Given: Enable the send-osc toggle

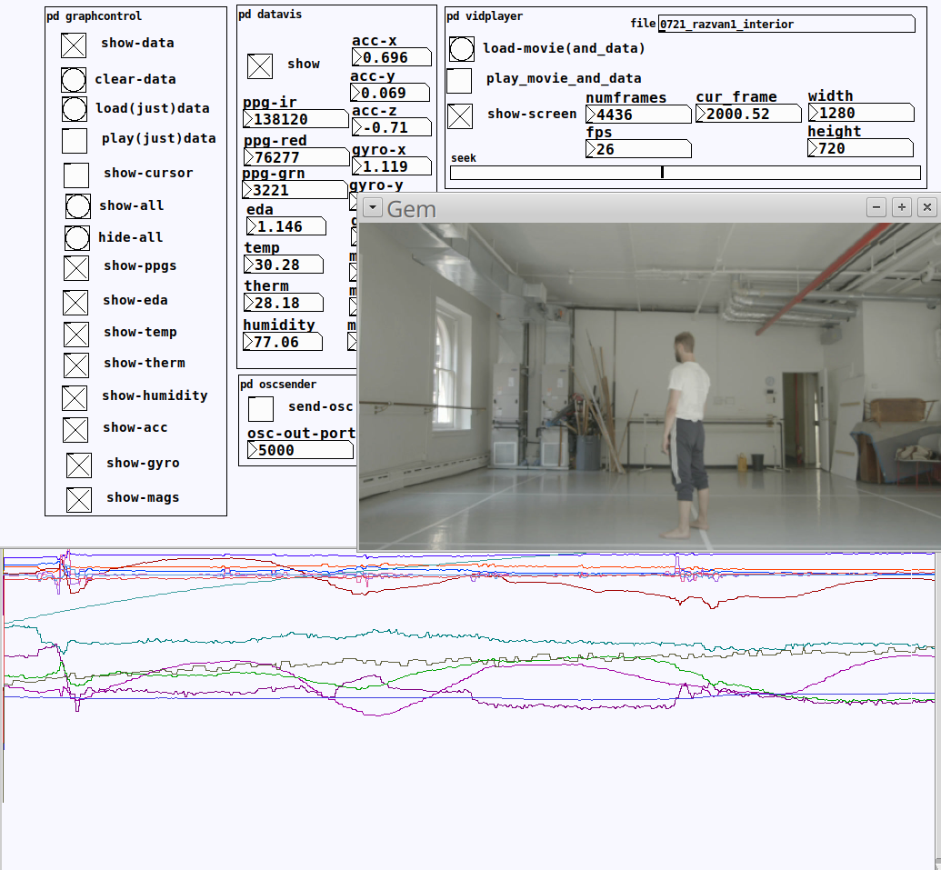Looking at the screenshot, I should click(x=261, y=408).
